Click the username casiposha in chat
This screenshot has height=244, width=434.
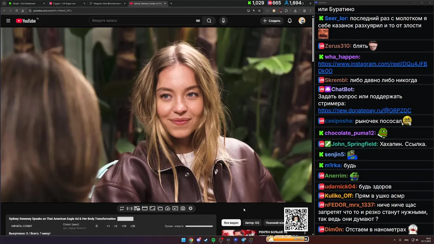(339, 121)
